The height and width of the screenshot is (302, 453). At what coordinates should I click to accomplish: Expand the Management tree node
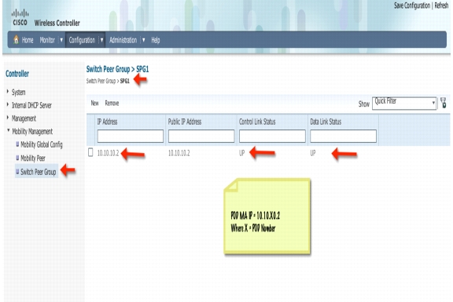8,118
